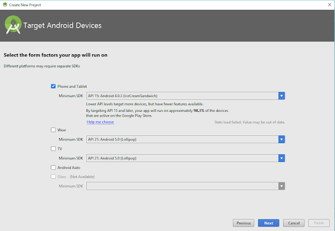Click the Glass Not Available checkbox

tap(53, 177)
